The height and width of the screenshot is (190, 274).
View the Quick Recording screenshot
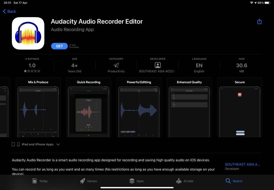(x=89, y=107)
